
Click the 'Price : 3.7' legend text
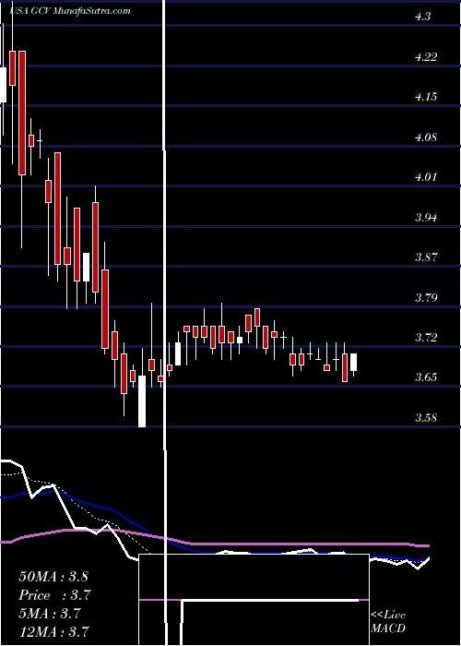(54, 595)
